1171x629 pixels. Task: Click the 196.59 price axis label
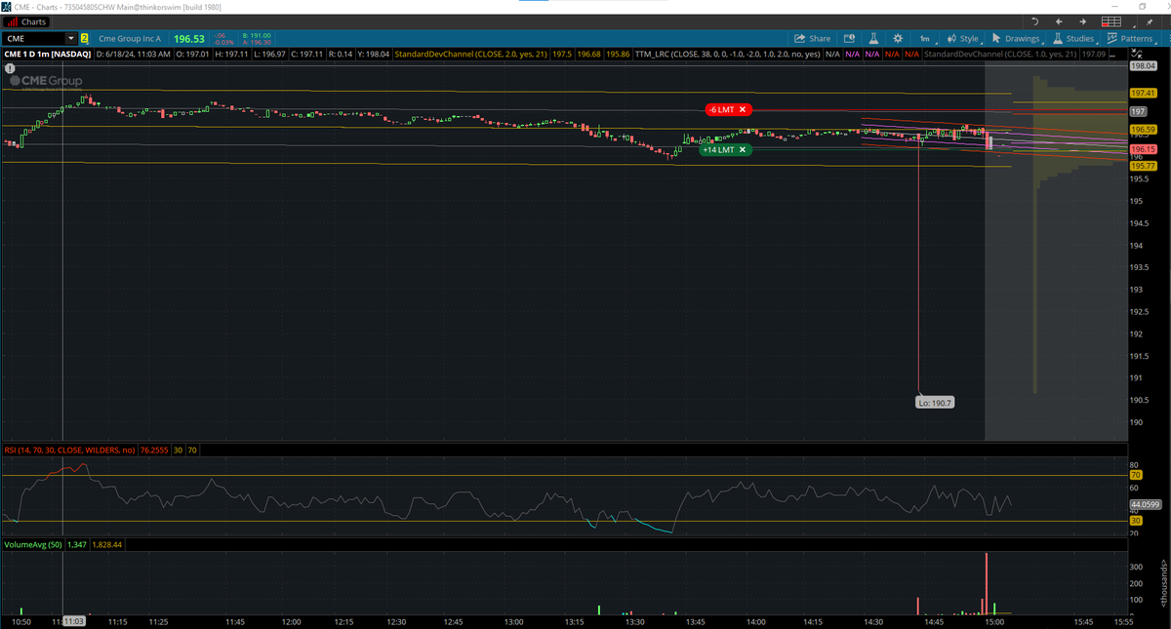(x=1143, y=129)
